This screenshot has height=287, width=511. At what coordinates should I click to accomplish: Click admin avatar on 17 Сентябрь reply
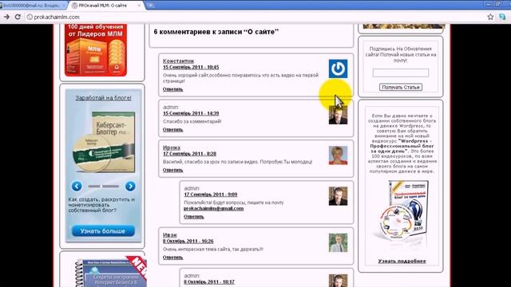338,196
